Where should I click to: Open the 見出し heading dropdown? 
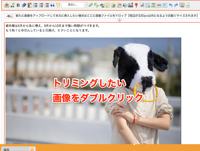tap(74, 5)
